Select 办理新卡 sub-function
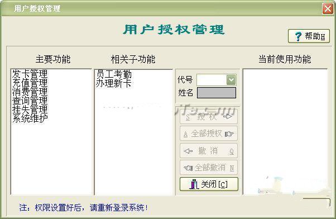 (x=114, y=83)
